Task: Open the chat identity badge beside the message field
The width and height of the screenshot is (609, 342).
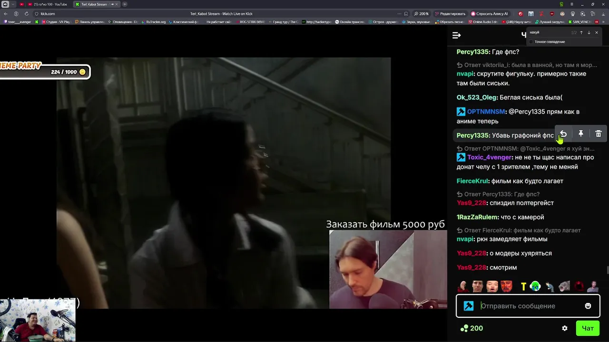Action: (469, 306)
